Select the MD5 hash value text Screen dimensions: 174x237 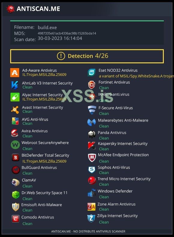(67, 33)
